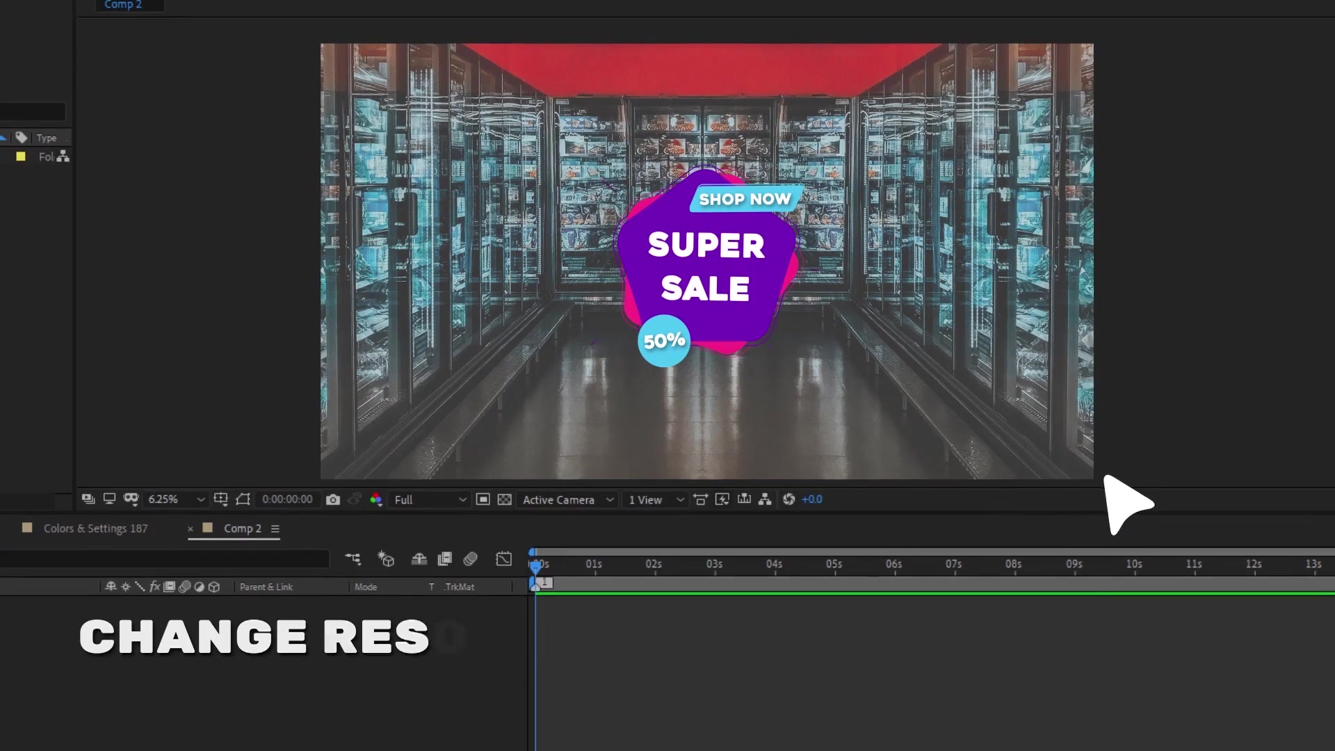This screenshot has height=751, width=1335.
Task: Toggle mask and shape path visibility
Action: (243, 499)
